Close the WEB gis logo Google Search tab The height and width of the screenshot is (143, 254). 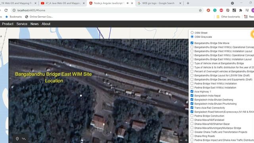(180, 3)
